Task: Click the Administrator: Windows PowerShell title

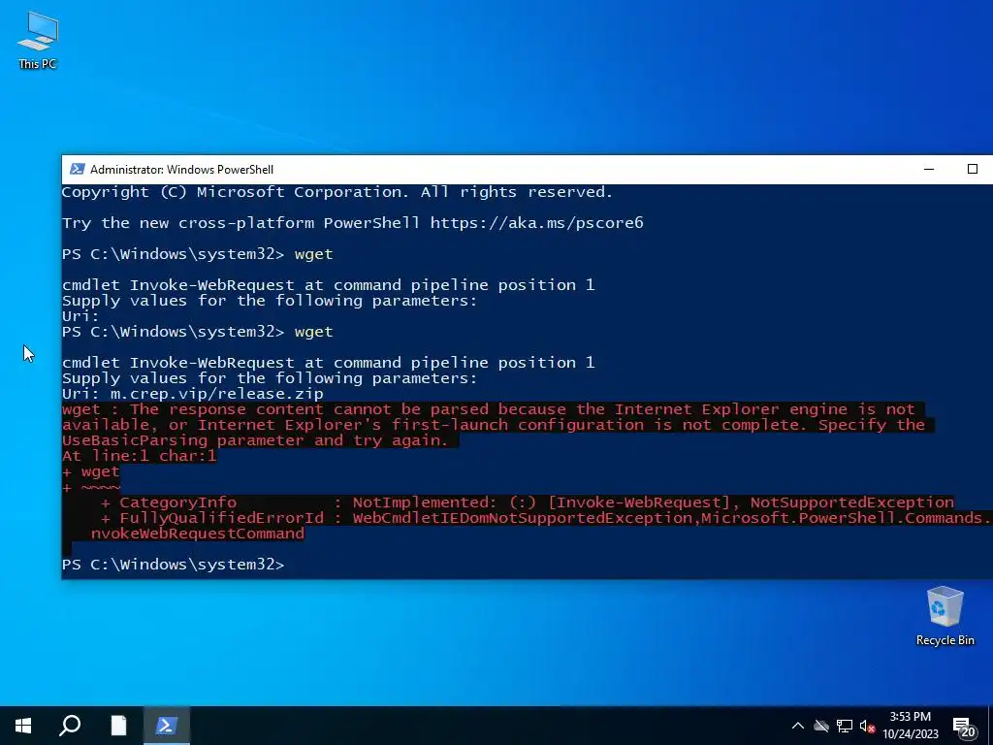Action: coord(181,169)
